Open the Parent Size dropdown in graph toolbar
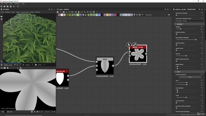 coord(155,15)
